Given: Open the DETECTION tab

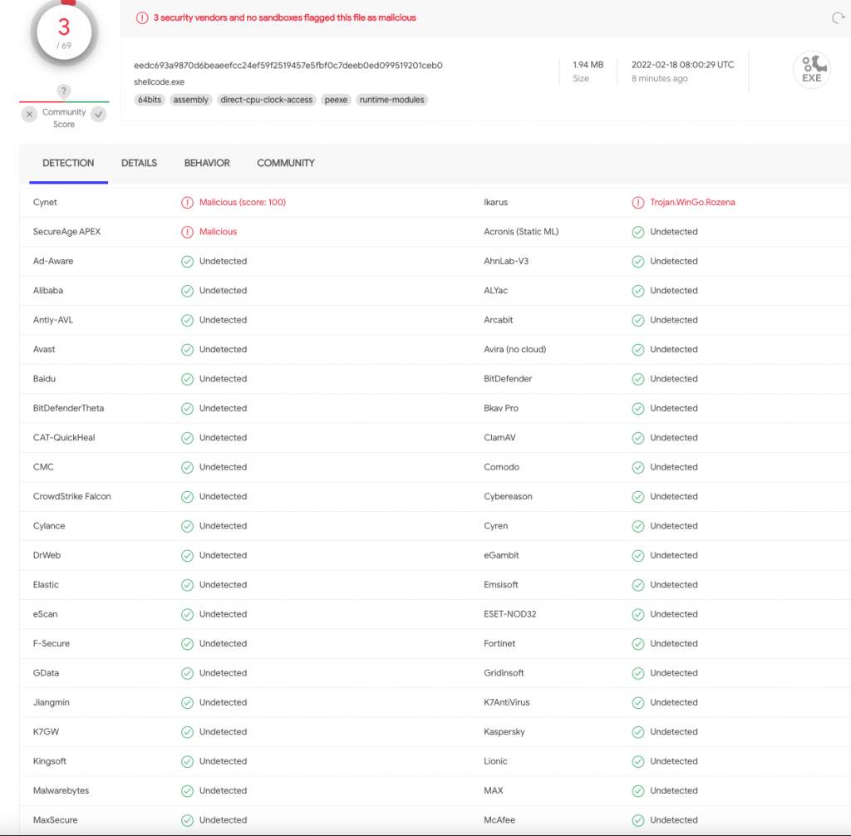Looking at the screenshot, I should coord(68,163).
